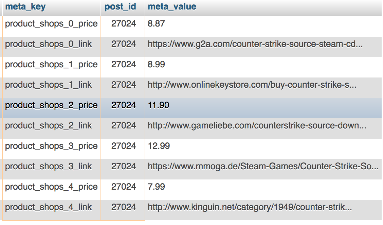
Task: Click post_id 27024 in the product_shops_0_price row
Action: pyautogui.click(x=123, y=27)
